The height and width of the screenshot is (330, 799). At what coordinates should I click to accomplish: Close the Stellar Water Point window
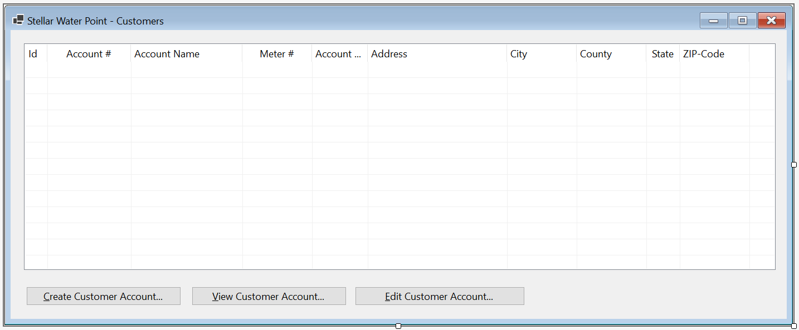pyautogui.click(x=772, y=21)
